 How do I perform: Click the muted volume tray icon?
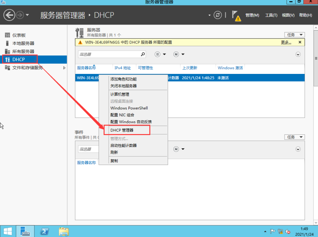click(288, 231)
